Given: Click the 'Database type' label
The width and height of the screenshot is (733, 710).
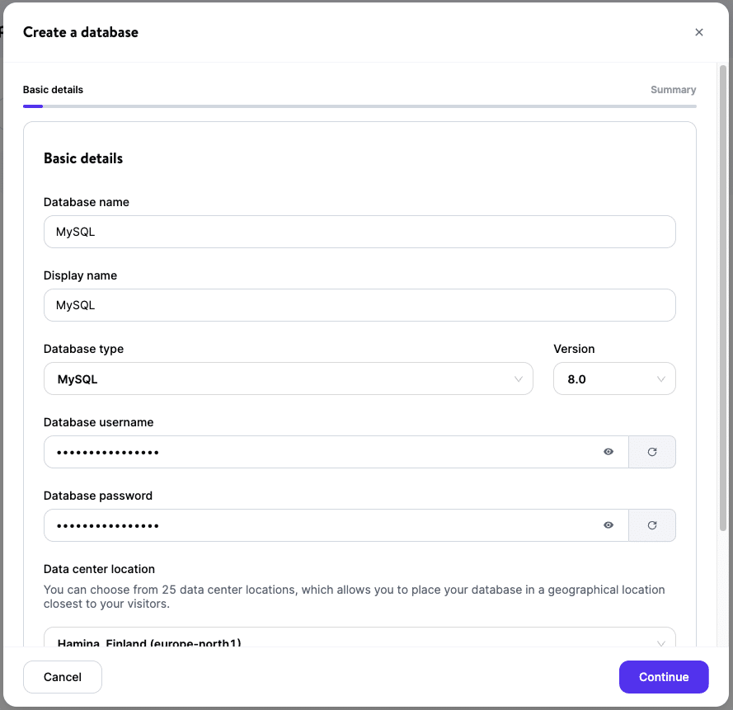Looking at the screenshot, I should coord(83,349).
